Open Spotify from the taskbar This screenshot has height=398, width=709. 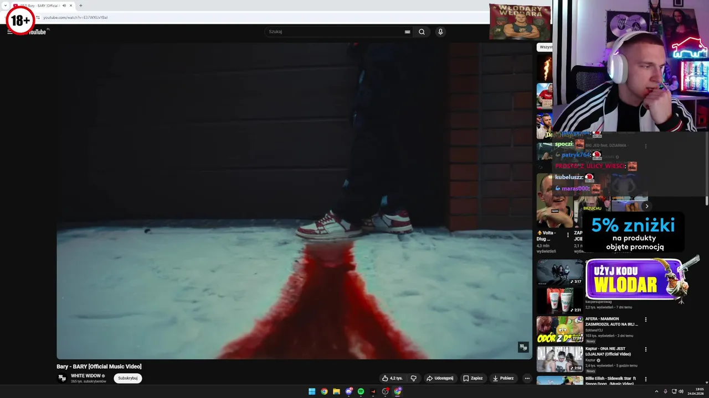pos(361,391)
